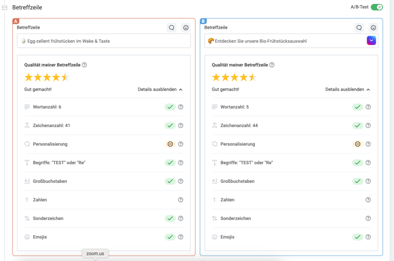The image size is (394, 261).
Task: Open emoji picker for subject line A
Action: [x=186, y=28]
